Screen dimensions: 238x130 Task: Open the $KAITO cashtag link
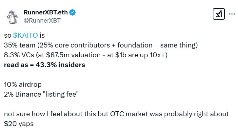tap(26, 35)
